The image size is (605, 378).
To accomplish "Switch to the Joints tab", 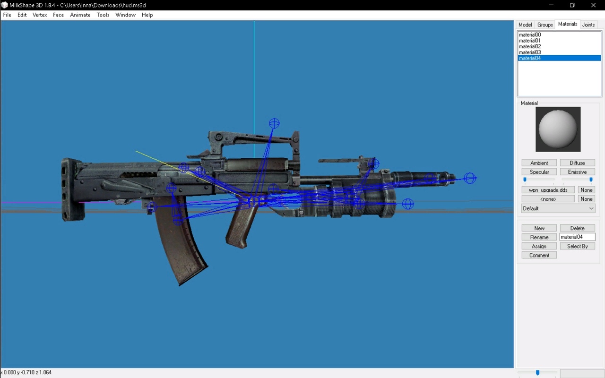I will coord(588,25).
